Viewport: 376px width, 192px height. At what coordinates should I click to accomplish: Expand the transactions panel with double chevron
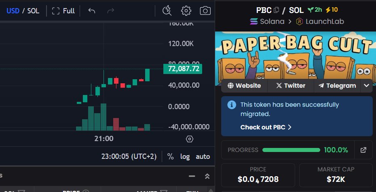tap(207, 176)
